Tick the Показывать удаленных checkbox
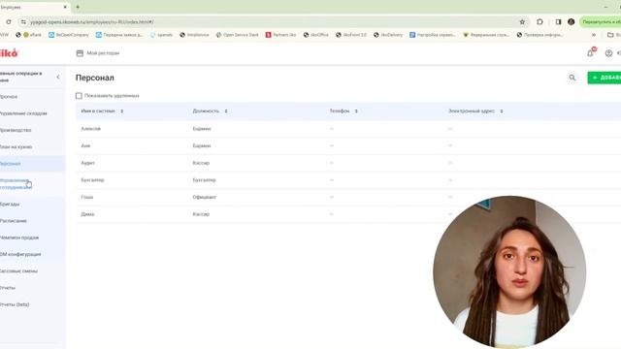 click(x=79, y=96)
